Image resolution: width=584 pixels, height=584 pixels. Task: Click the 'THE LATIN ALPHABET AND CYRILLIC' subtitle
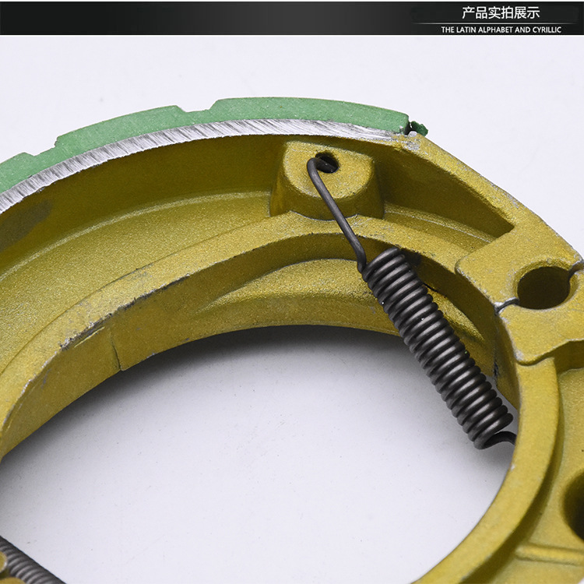click(501, 30)
